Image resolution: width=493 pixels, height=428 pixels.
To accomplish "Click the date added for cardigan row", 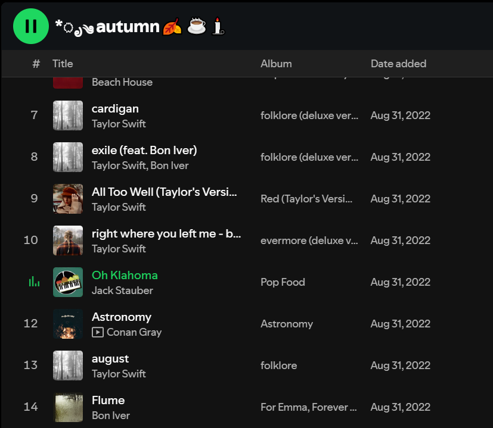I will tap(400, 115).
